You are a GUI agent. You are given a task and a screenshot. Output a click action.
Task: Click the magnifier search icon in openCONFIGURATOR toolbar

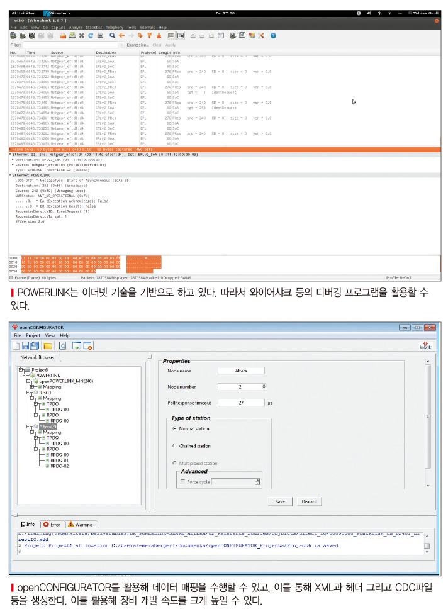pyautogui.click(x=63, y=346)
